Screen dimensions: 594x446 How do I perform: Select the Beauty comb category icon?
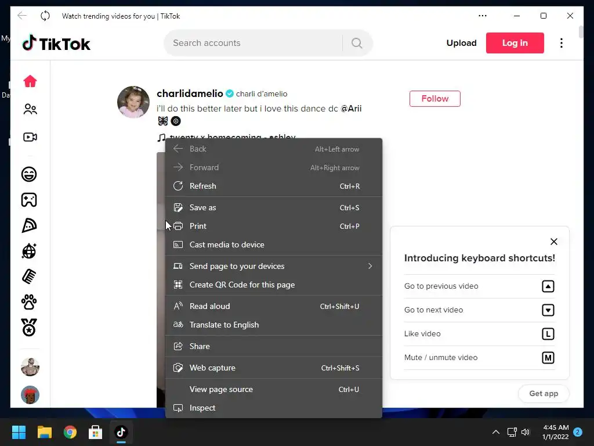[29, 276]
